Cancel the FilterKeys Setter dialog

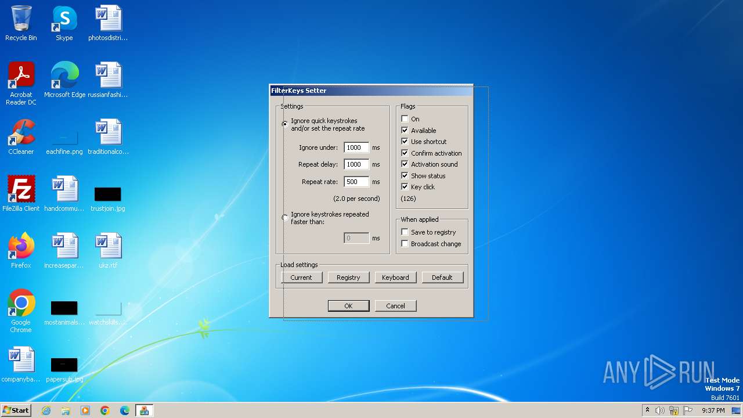[395, 306]
